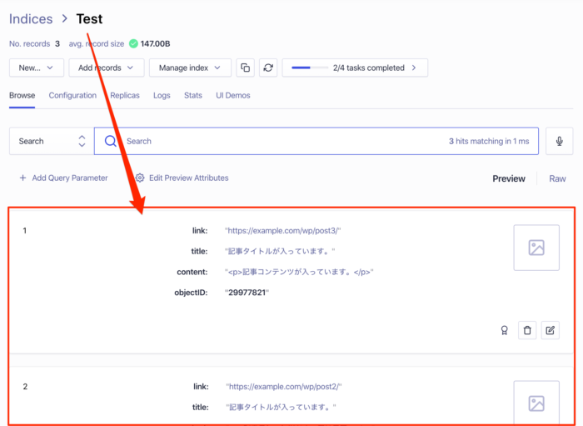Click Add Query Parameter

click(63, 178)
